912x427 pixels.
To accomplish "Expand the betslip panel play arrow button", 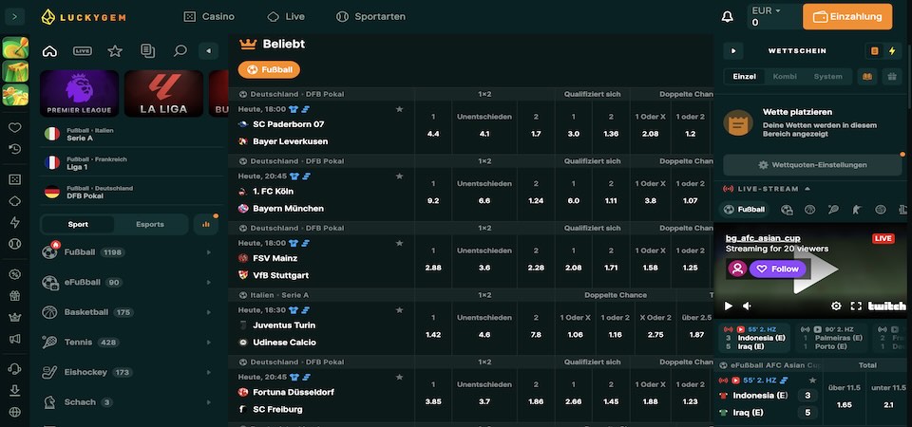I will click(733, 51).
